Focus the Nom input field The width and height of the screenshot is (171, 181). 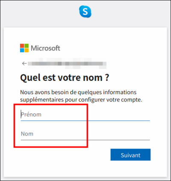85,134
